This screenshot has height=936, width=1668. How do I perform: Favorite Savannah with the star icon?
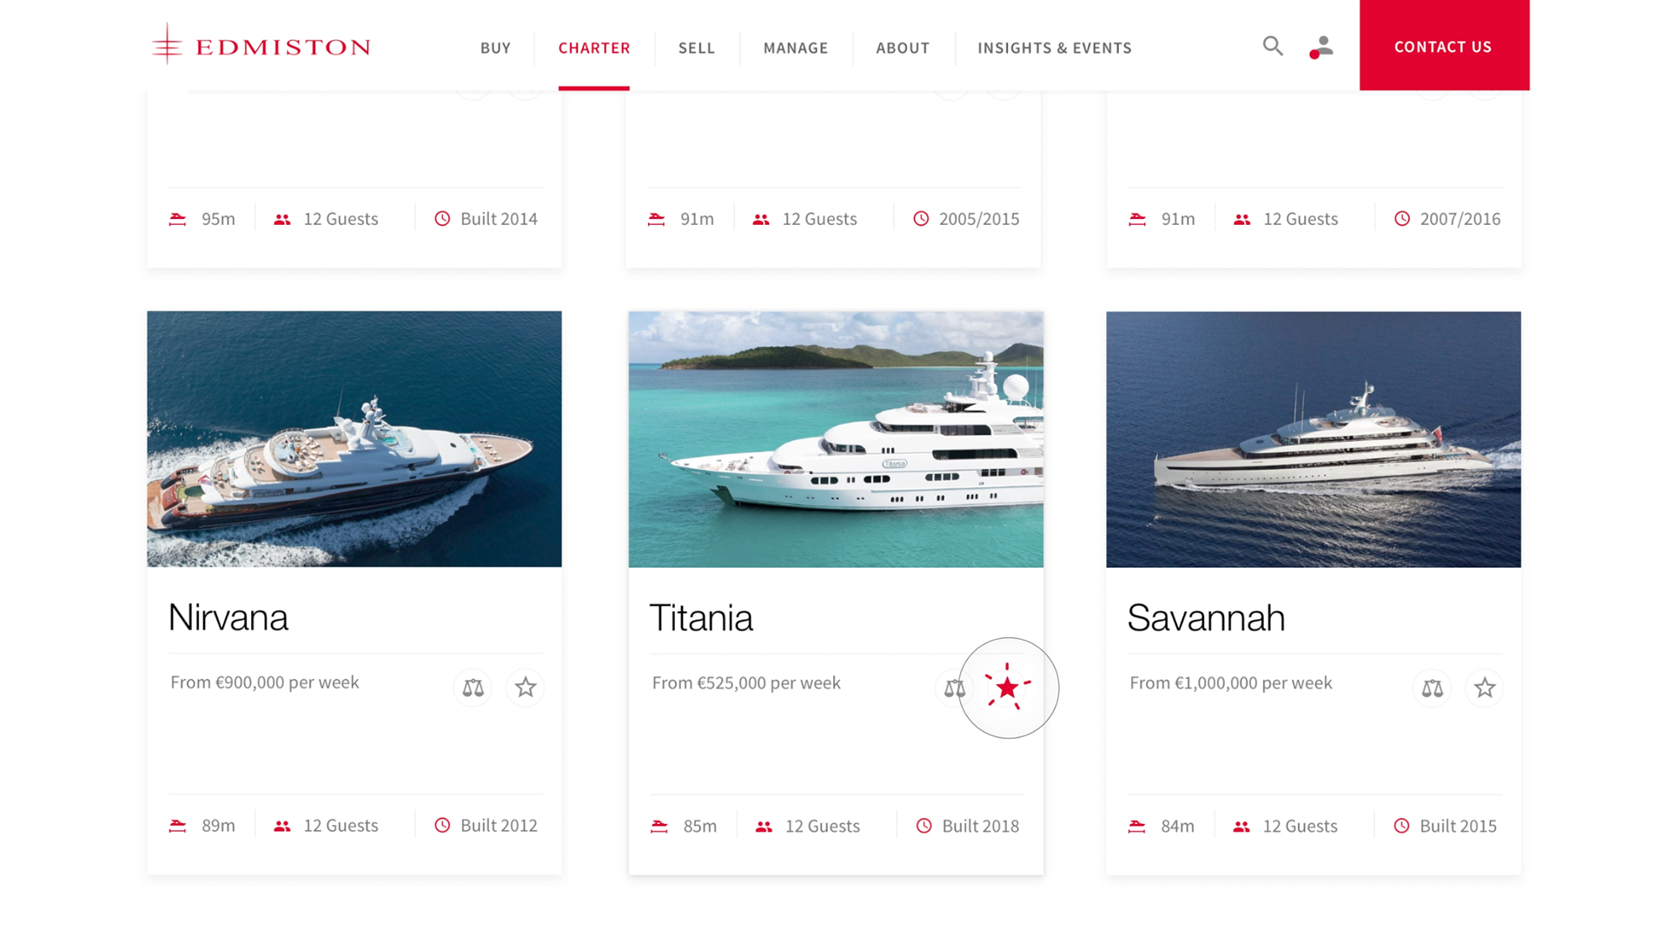point(1485,689)
